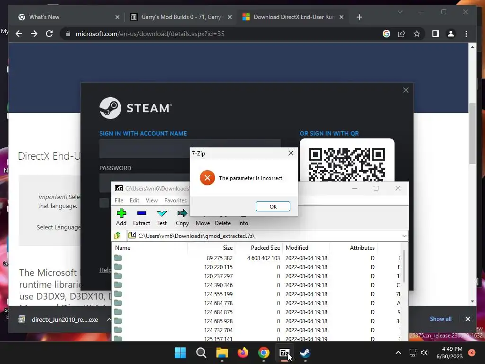Viewport: 485px width, 364px height.
Task: Select the folder with size 124 684 778
Action: pyautogui.click(x=257, y=303)
